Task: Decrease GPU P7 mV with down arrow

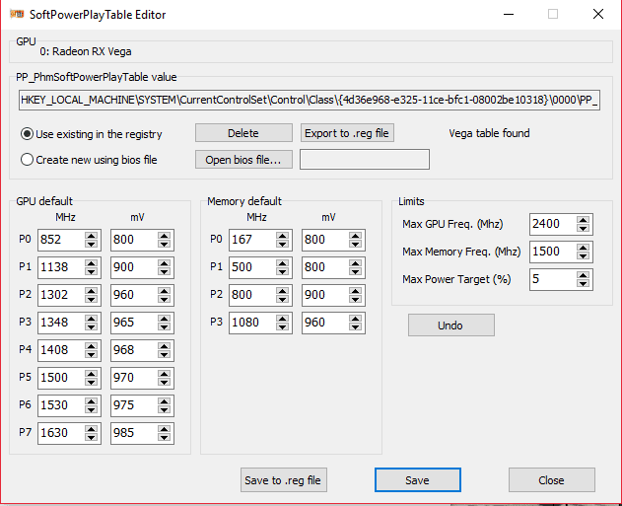Action: pos(164,437)
